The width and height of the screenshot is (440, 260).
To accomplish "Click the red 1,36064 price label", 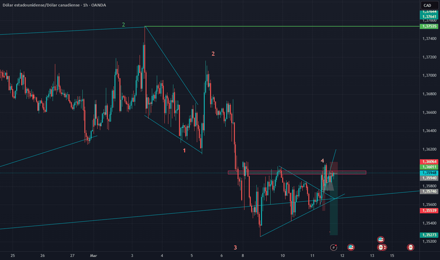I will tap(429, 162).
